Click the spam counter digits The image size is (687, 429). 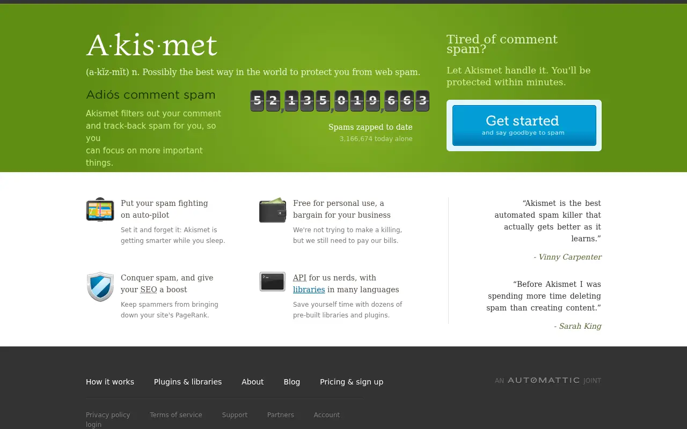340,101
